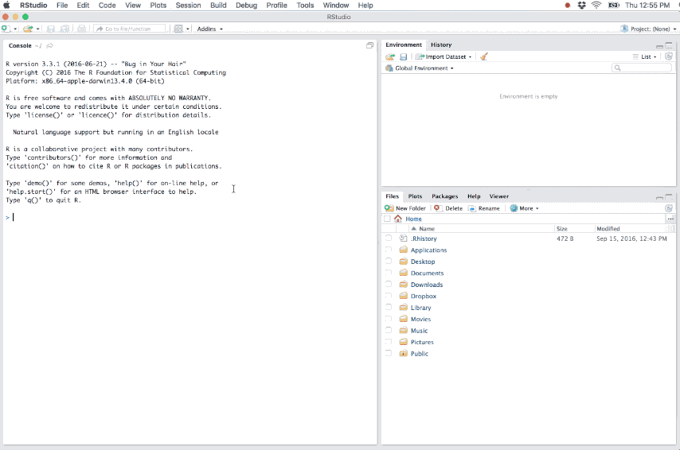Tick the select-all checkbox beside Home

[x=387, y=219]
